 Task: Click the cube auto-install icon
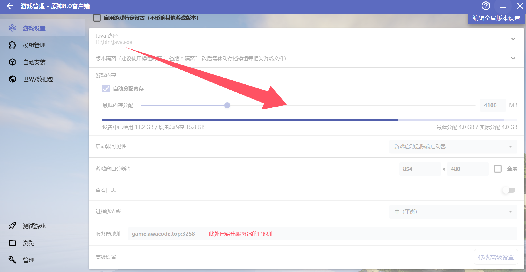pyautogui.click(x=12, y=62)
